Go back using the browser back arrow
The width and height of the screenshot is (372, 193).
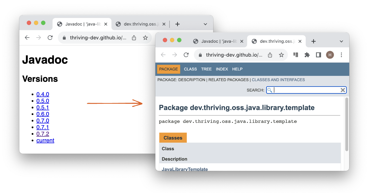coord(163,55)
